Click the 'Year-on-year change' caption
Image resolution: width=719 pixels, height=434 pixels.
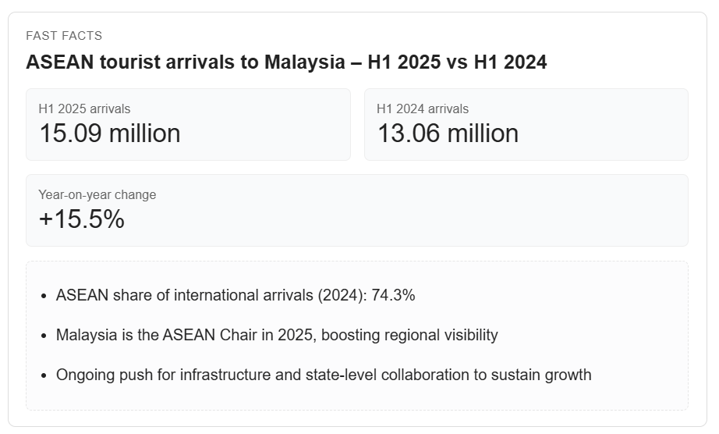click(x=97, y=194)
